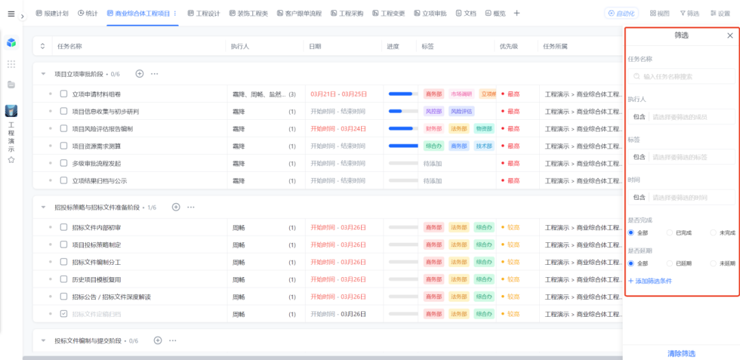Switch to the 工程变更 tab

389,13
